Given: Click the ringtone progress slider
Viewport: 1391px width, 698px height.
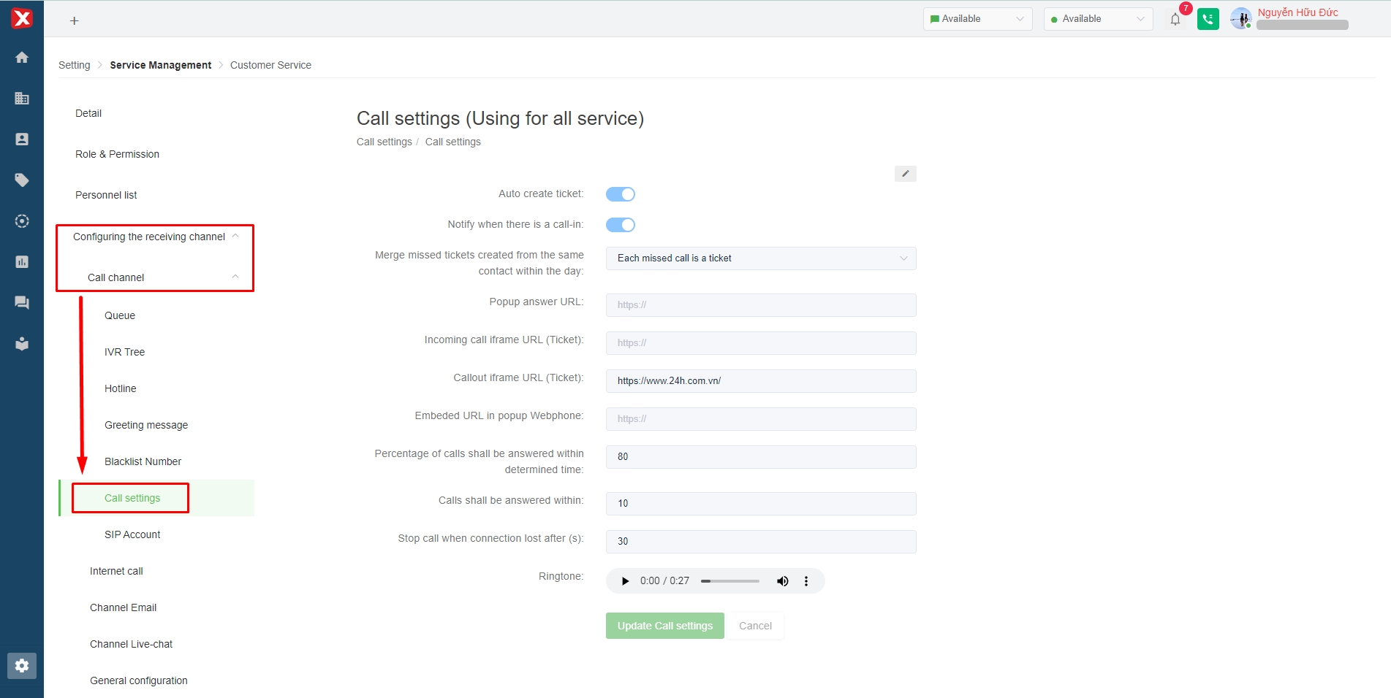Looking at the screenshot, I should [x=729, y=581].
